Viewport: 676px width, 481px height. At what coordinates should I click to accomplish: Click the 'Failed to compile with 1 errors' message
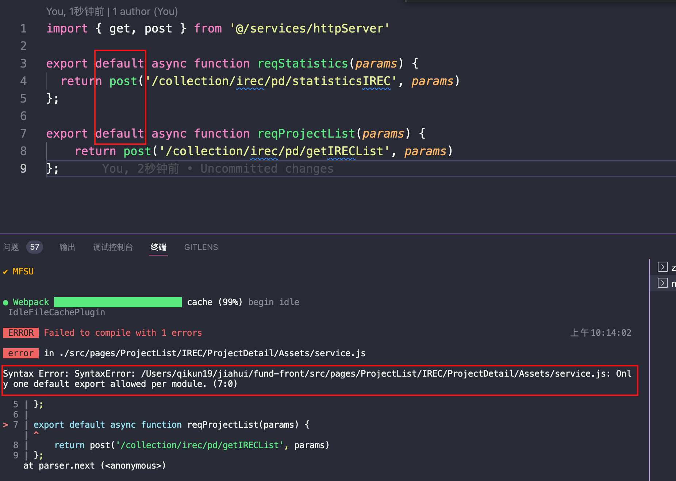123,333
